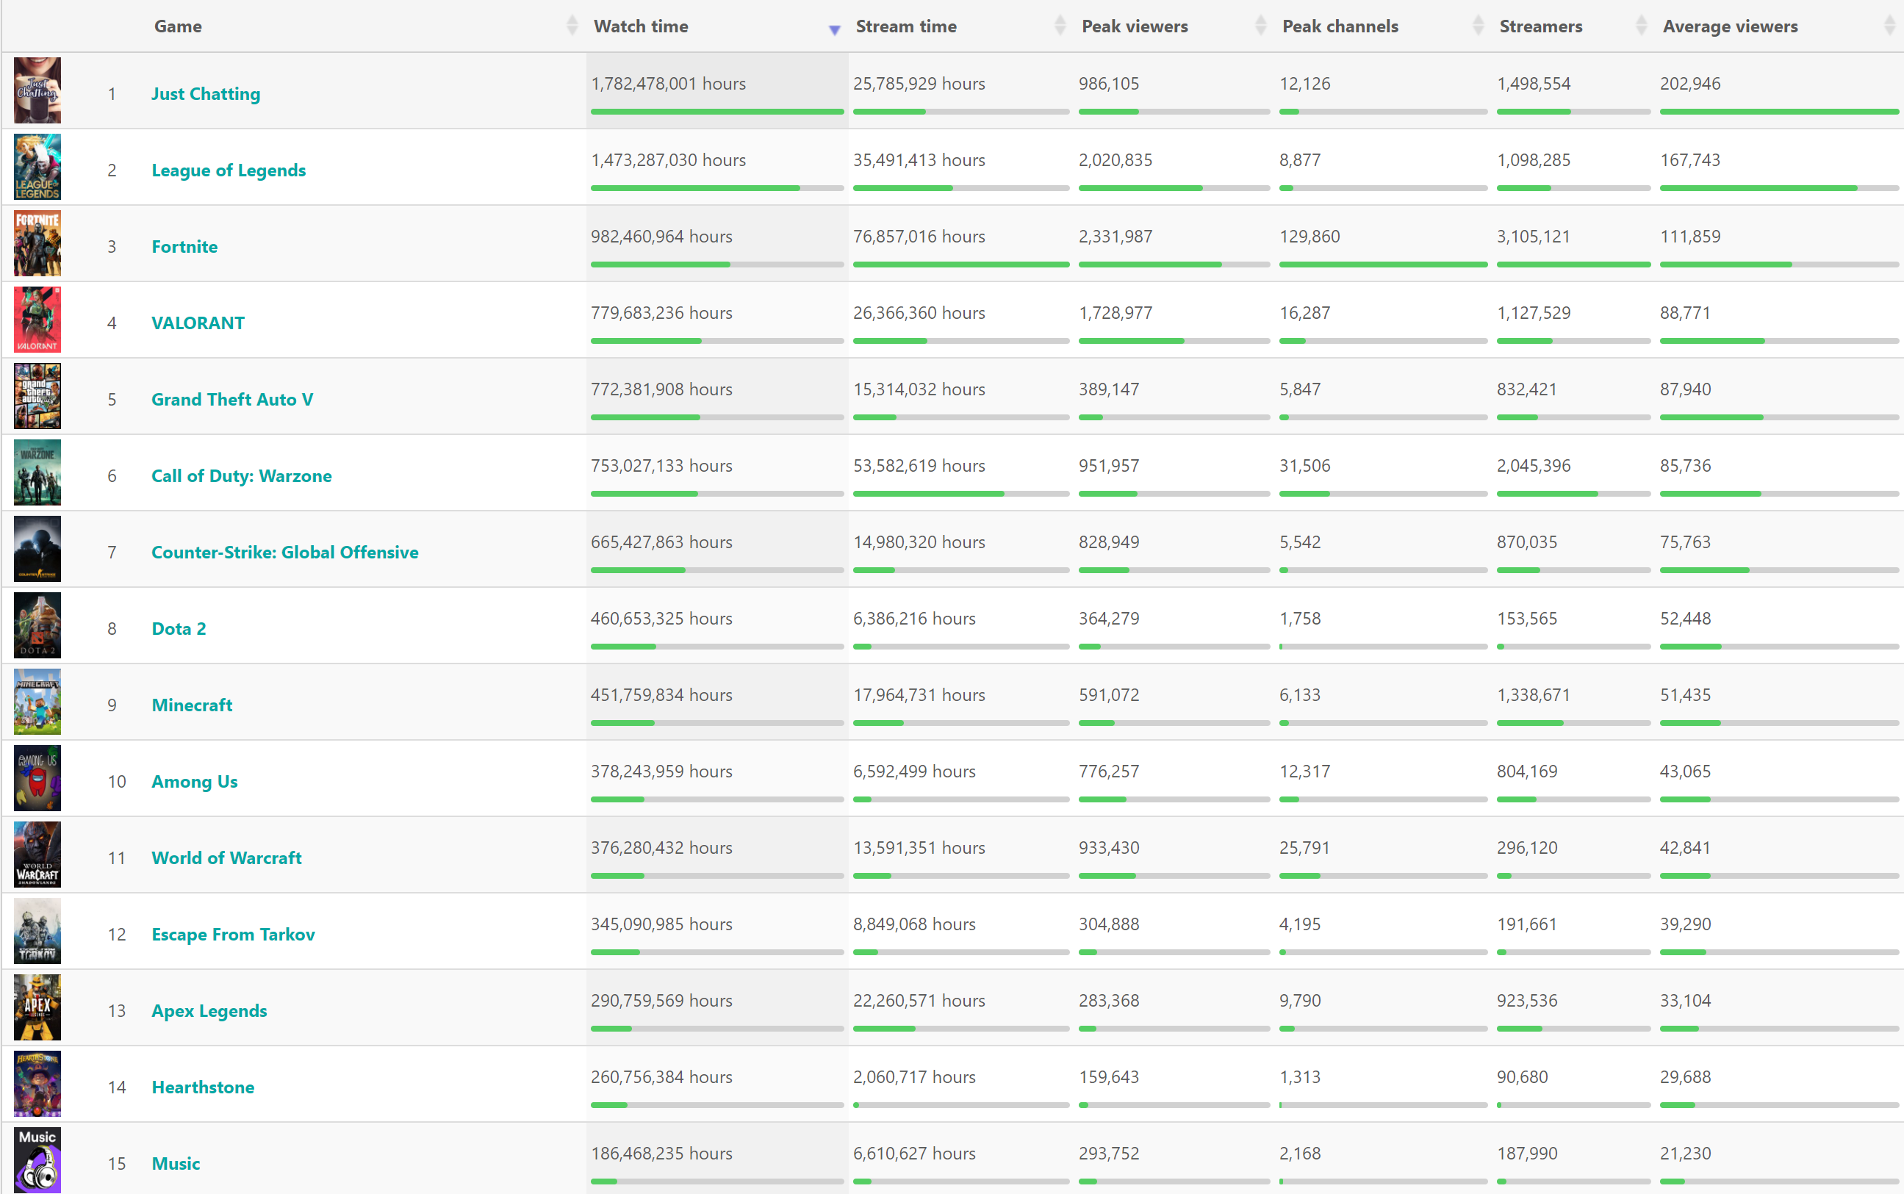Screen dimensions: 1904x1194
Task: Sort table by Stream time header
Action: point(906,26)
